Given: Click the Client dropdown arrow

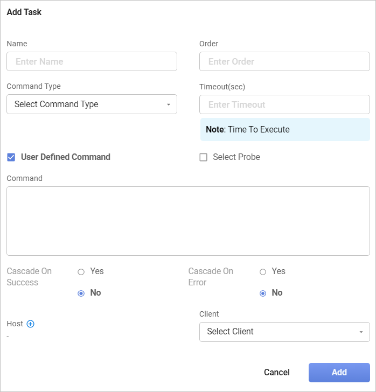Looking at the screenshot, I should click(361, 332).
